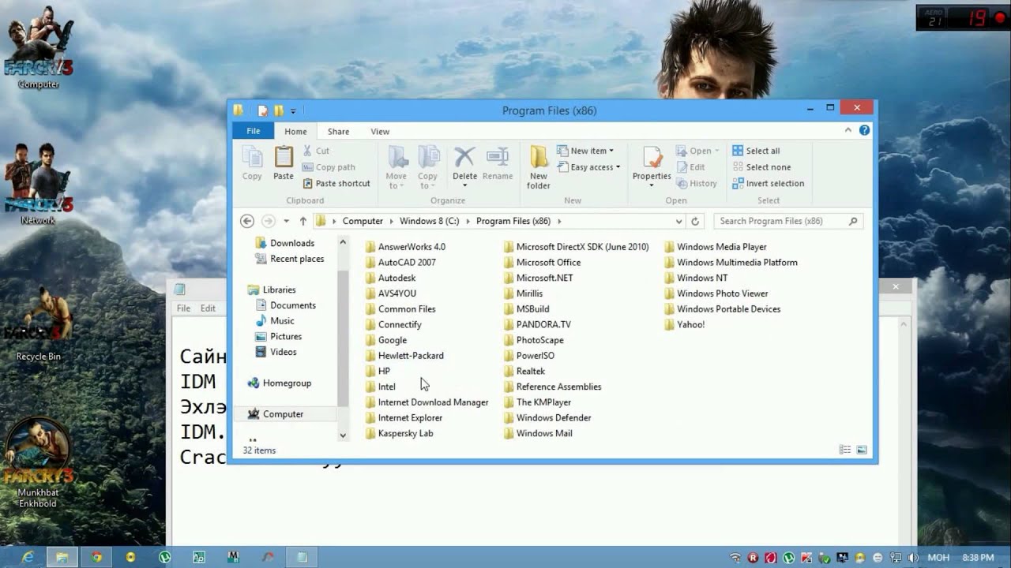Switch to Large icons view icon
Image resolution: width=1011 pixels, height=568 pixels.
862,450
